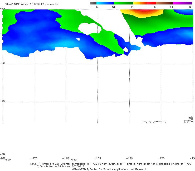Viewport: 195px width, 171px height.
Task: Click the note line starting "Note: 1) Times are GMT"
Action: (x=111, y=164)
